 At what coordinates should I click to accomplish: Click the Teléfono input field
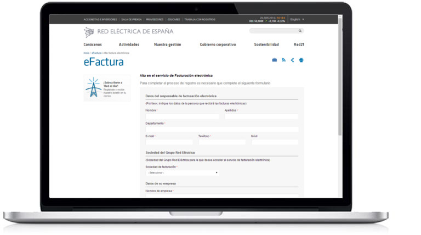[222, 142]
